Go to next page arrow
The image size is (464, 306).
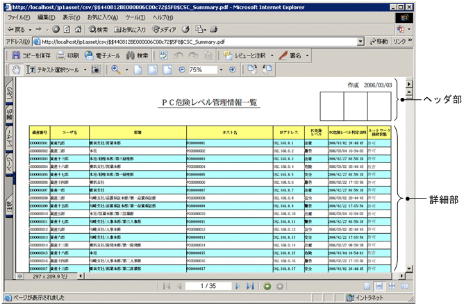point(238,286)
